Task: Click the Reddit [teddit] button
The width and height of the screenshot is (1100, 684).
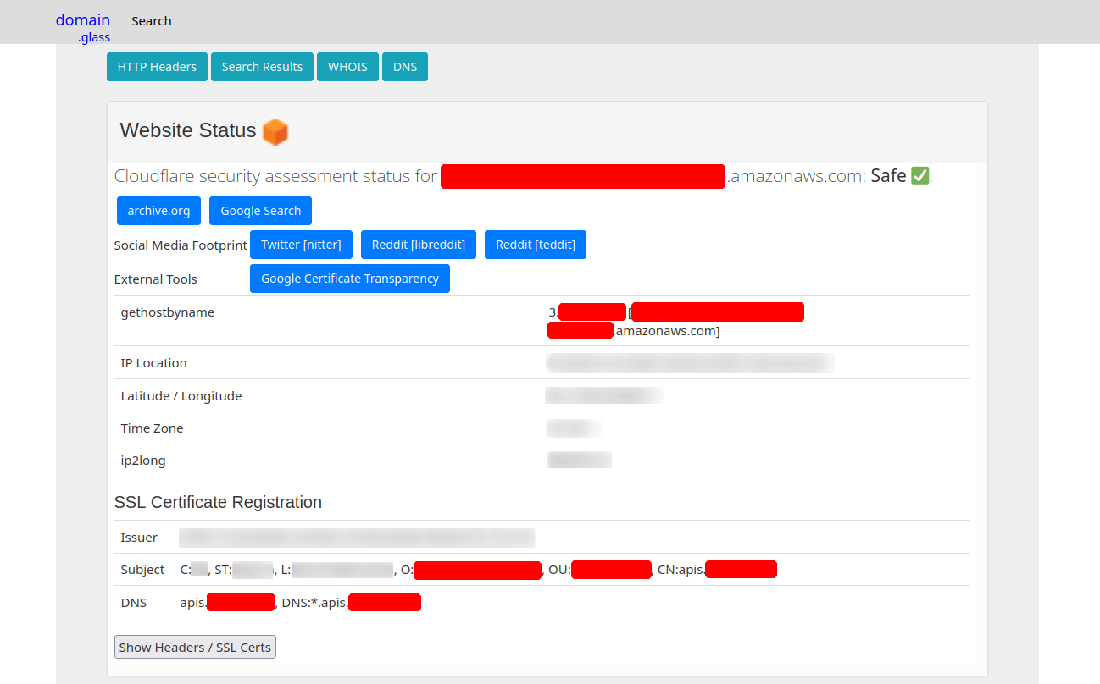Action: tap(535, 245)
